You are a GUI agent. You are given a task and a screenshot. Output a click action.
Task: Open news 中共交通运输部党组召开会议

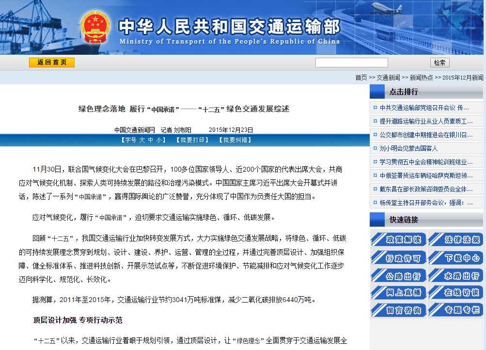[x=424, y=108]
